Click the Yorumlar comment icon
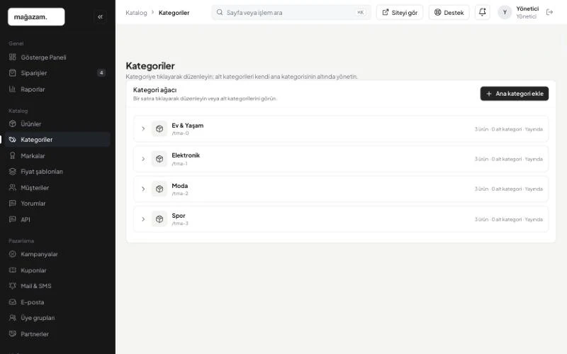The height and width of the screenshot is (354, 567). pos(13,203)
